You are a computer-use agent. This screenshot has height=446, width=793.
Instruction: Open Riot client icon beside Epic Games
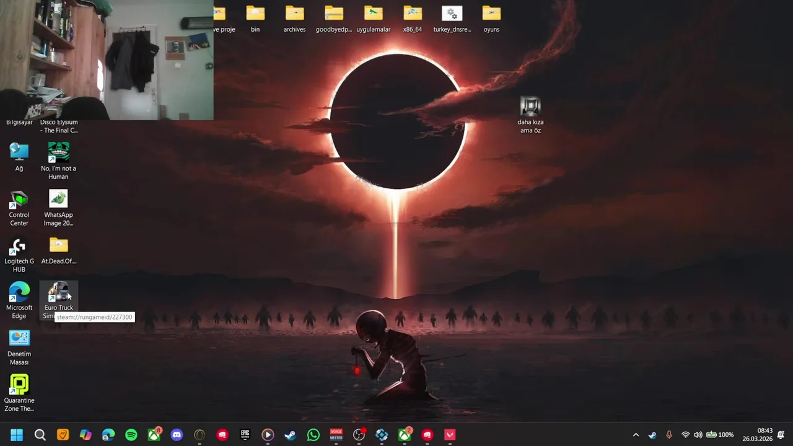222,435
